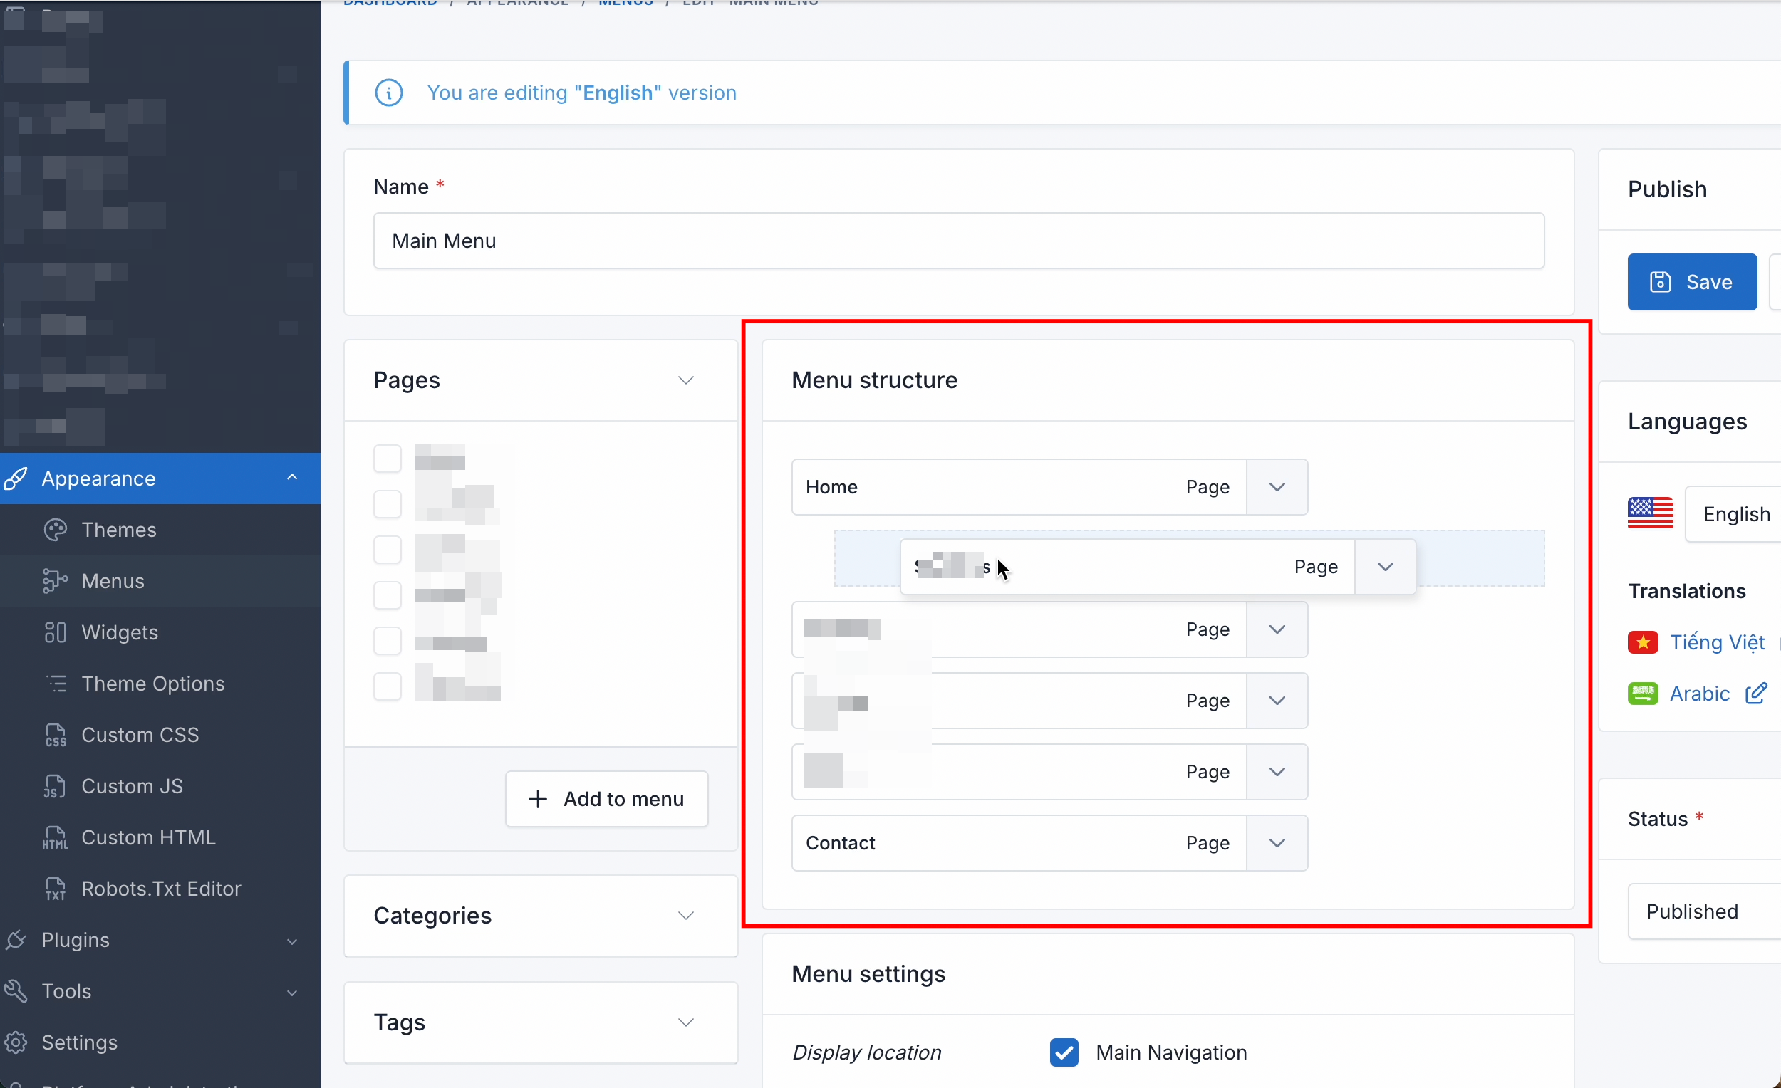Tick the fourth checkbox in Pages list

(x=388, y=595)
